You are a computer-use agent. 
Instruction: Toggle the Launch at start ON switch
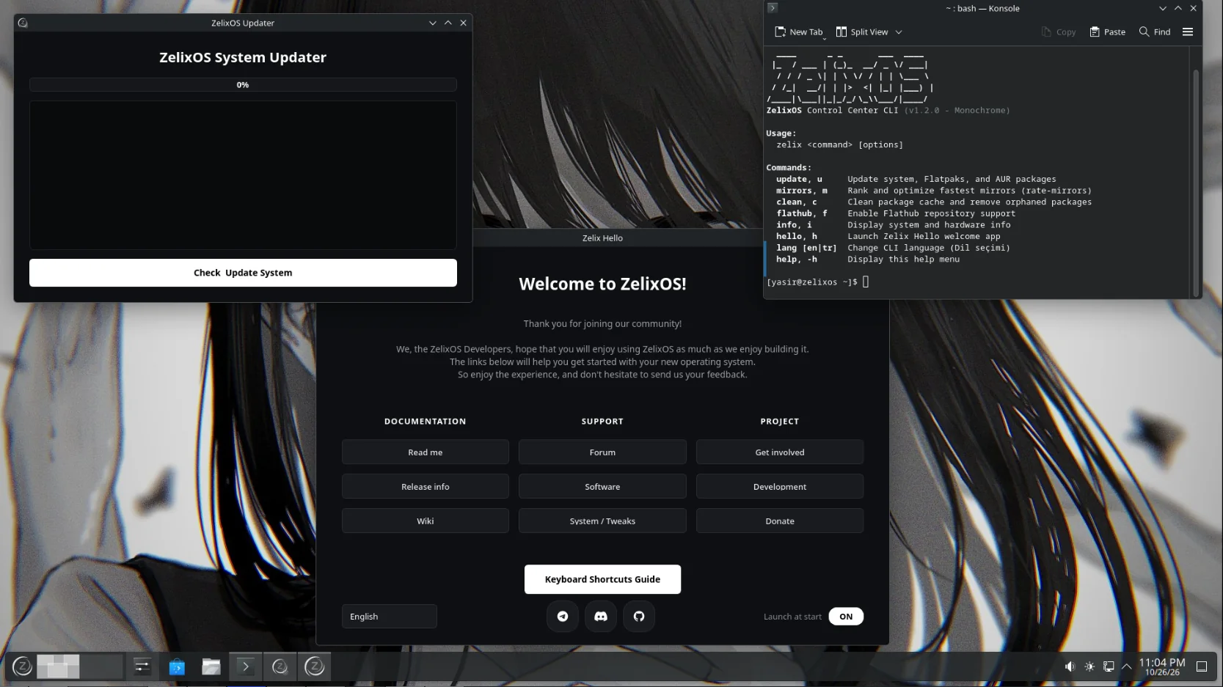click(846, 617)
